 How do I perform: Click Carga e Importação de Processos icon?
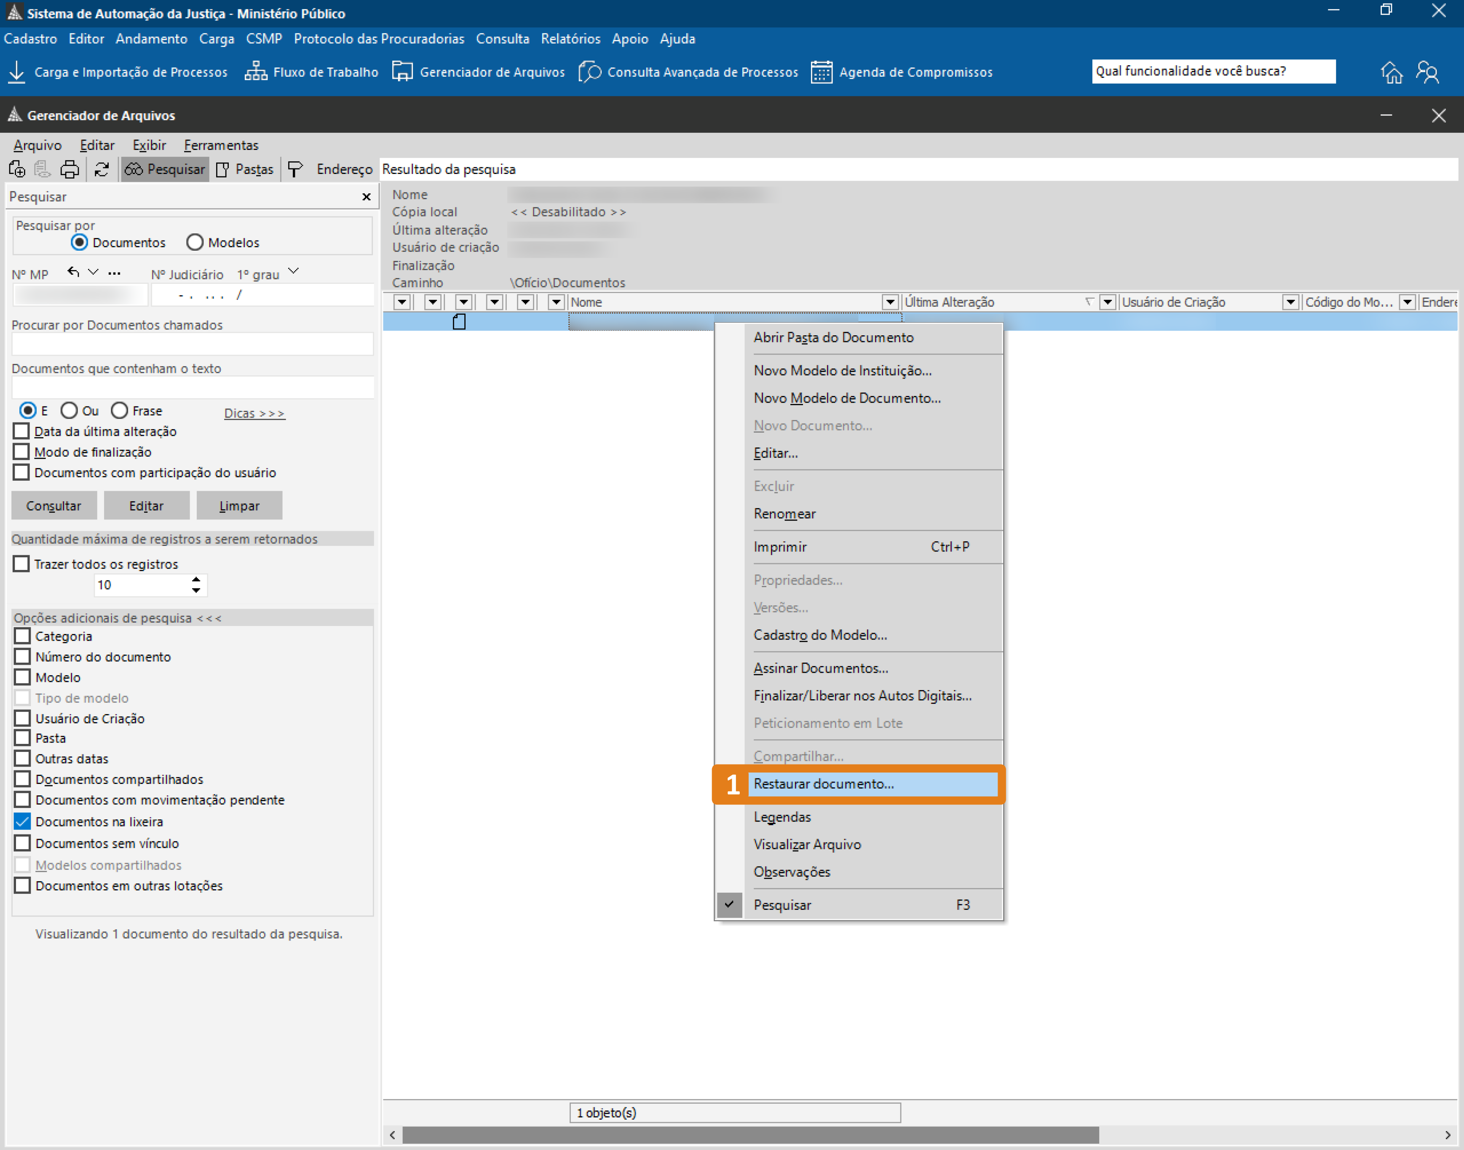click(x=17, y=71)
